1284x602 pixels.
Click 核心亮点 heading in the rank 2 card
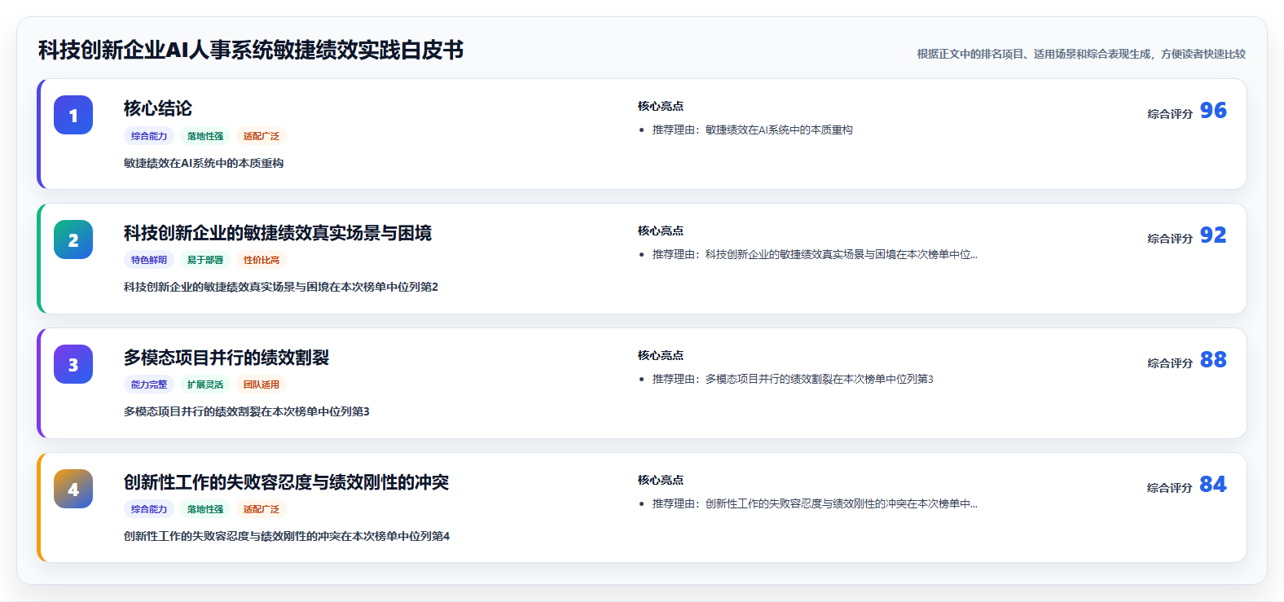pyautogui.click(x=661, y=231)
